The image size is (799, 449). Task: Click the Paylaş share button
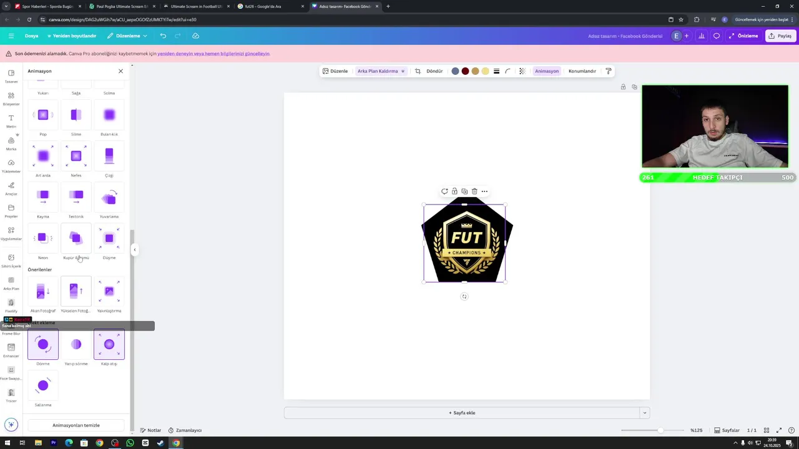[780, 36]
